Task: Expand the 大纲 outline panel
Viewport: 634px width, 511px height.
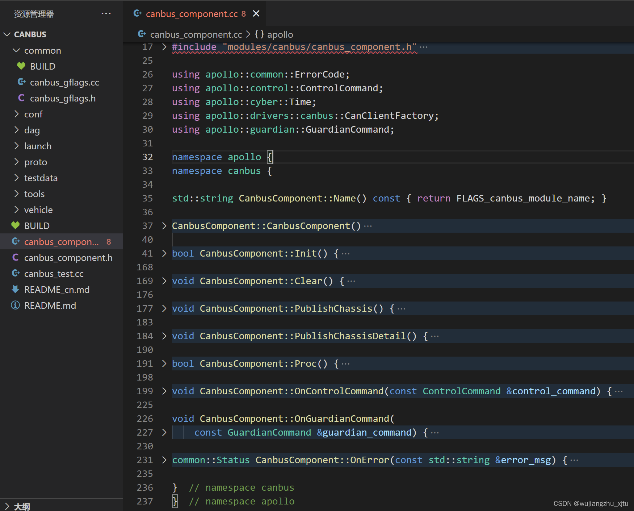Action: (x=7, y=506)
